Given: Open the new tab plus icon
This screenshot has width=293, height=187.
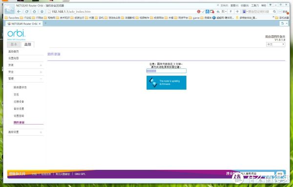Looking at the screenshot, I should [x=45, y=23].
